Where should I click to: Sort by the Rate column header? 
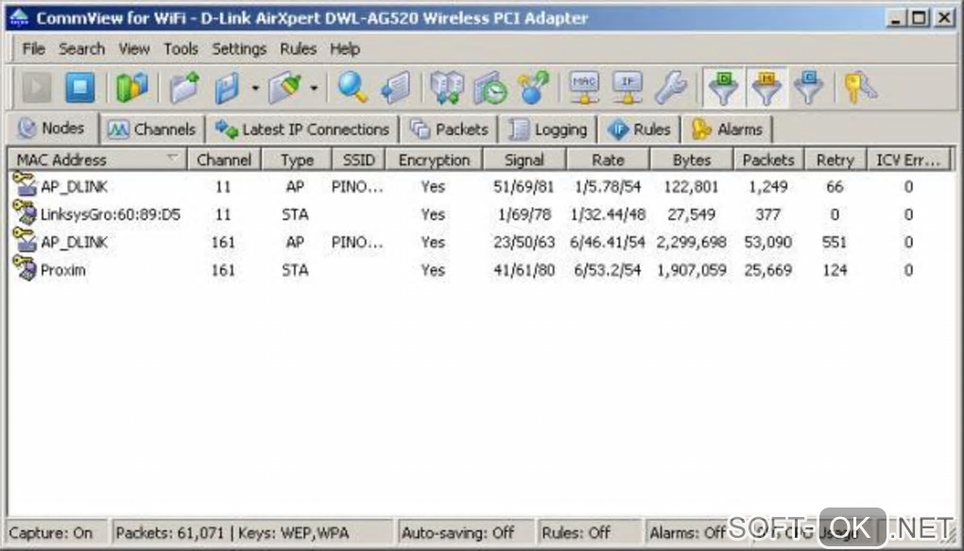click(x=608, y=160)
